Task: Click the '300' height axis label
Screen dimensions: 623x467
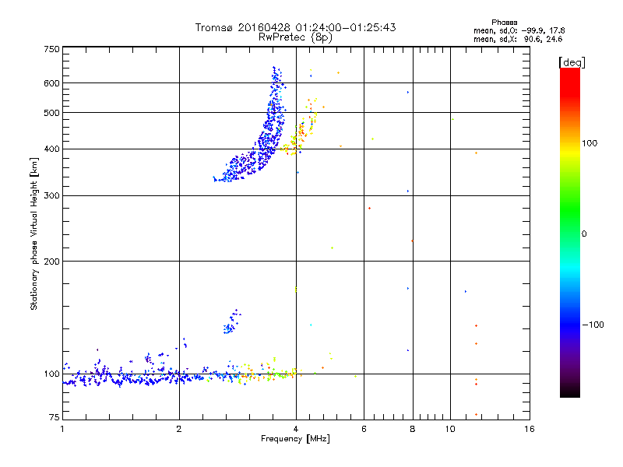Action: [x=51, y=195]
